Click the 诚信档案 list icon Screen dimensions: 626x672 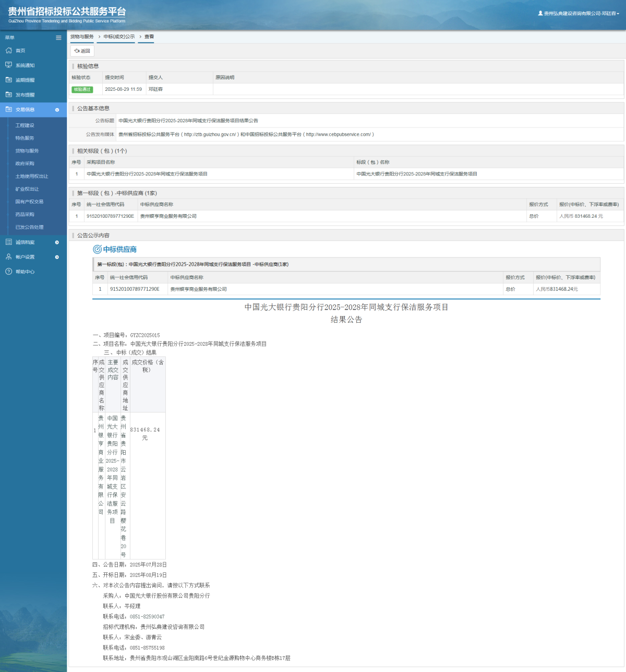pos(8,242)
